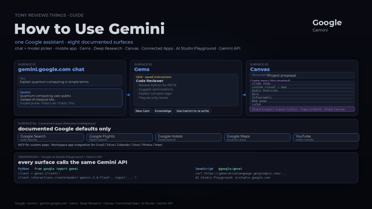
Task: Click 'Flag security issues' instruction
Action: point(152,98)
